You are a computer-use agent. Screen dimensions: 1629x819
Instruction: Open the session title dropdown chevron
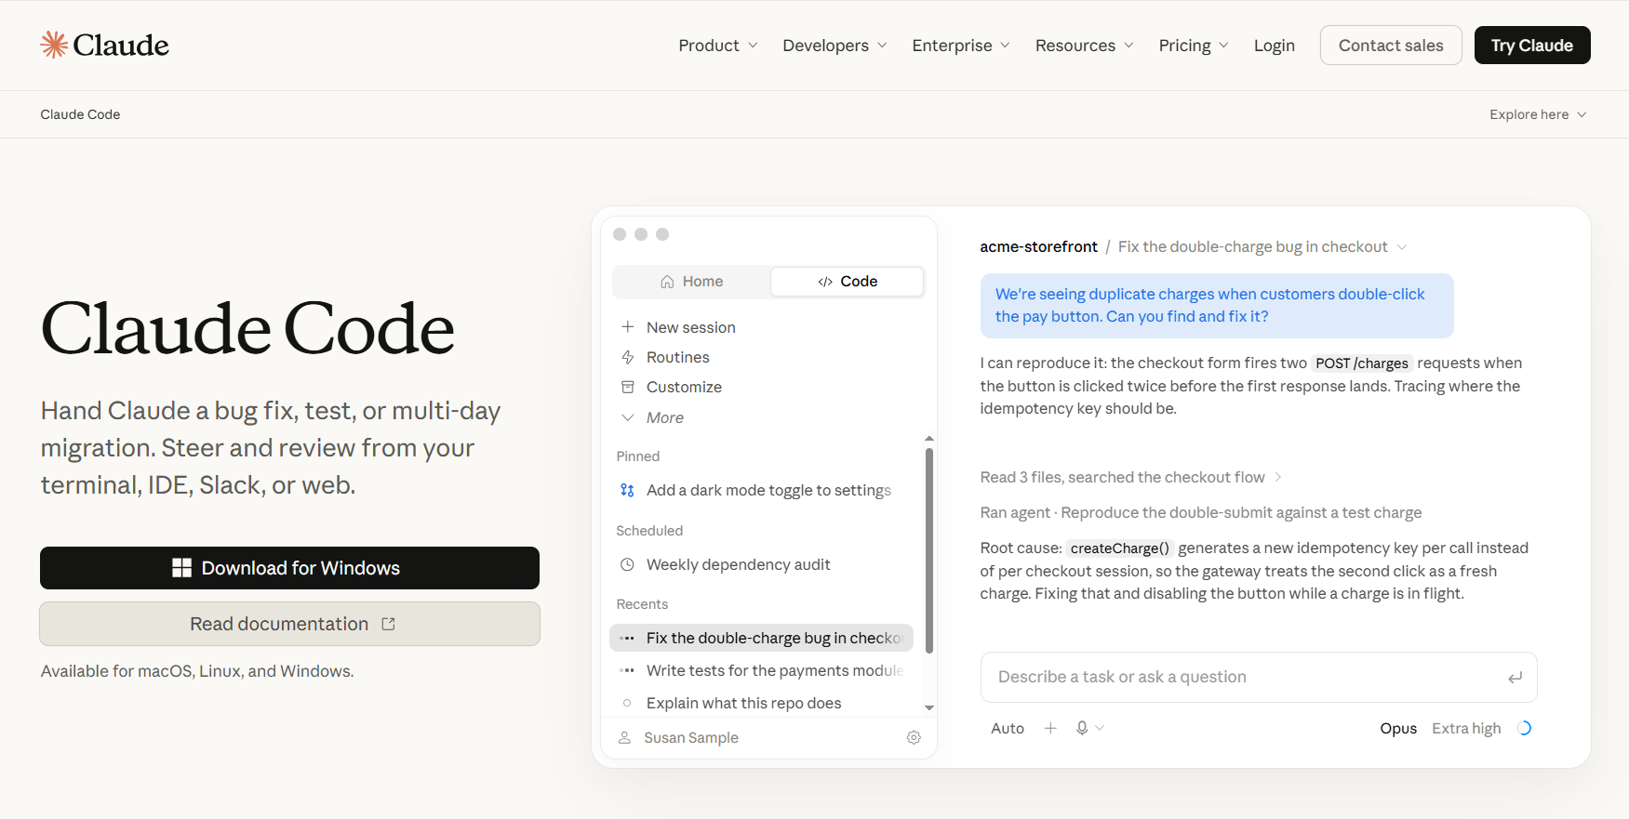click(1402, 246)
